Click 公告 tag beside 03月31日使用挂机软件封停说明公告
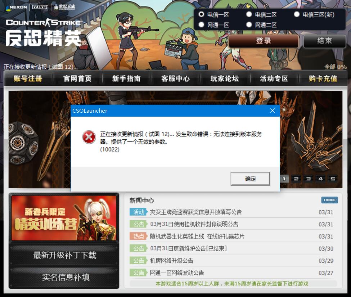Image resolution: width=351 pixels, height=297 pixels. tap(139, 224)
